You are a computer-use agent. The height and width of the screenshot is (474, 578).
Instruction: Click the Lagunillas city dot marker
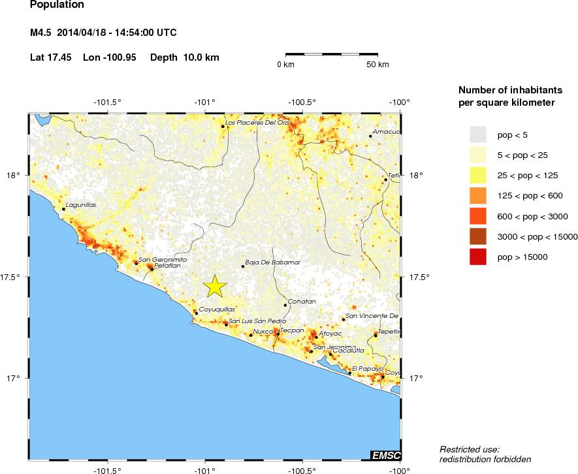click(63, 209)
